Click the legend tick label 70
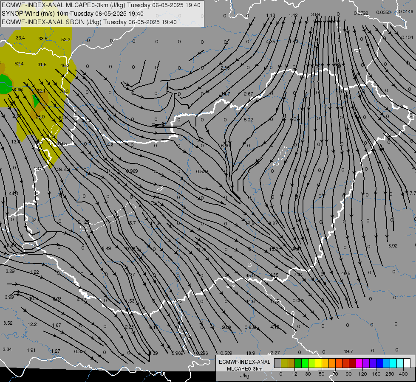The image size is (416, 382). tap(335, 374)
